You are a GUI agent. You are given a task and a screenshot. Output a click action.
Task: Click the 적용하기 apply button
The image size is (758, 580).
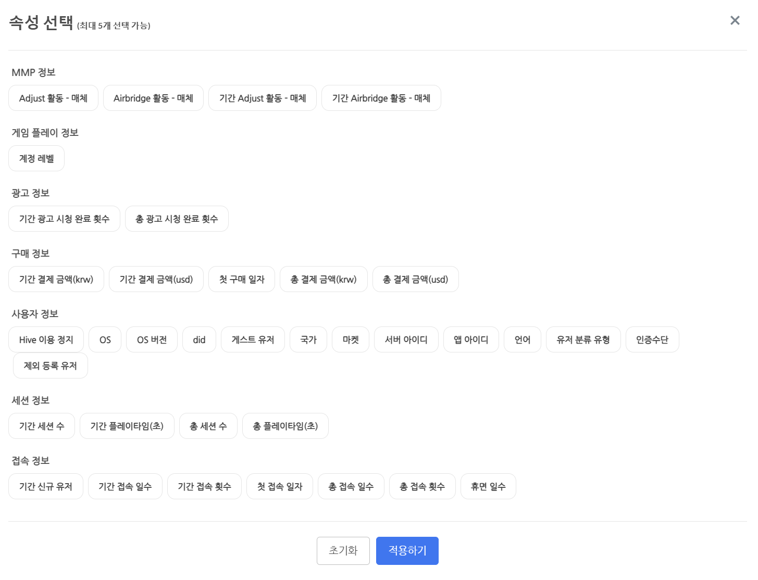click(407, 550)
